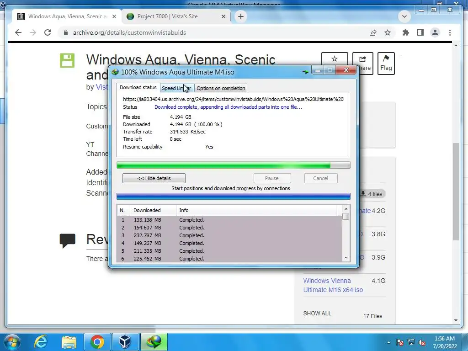
Task: Go back using Chrome's back arrow
Action: pyautogui.click(x=18, y=32)
